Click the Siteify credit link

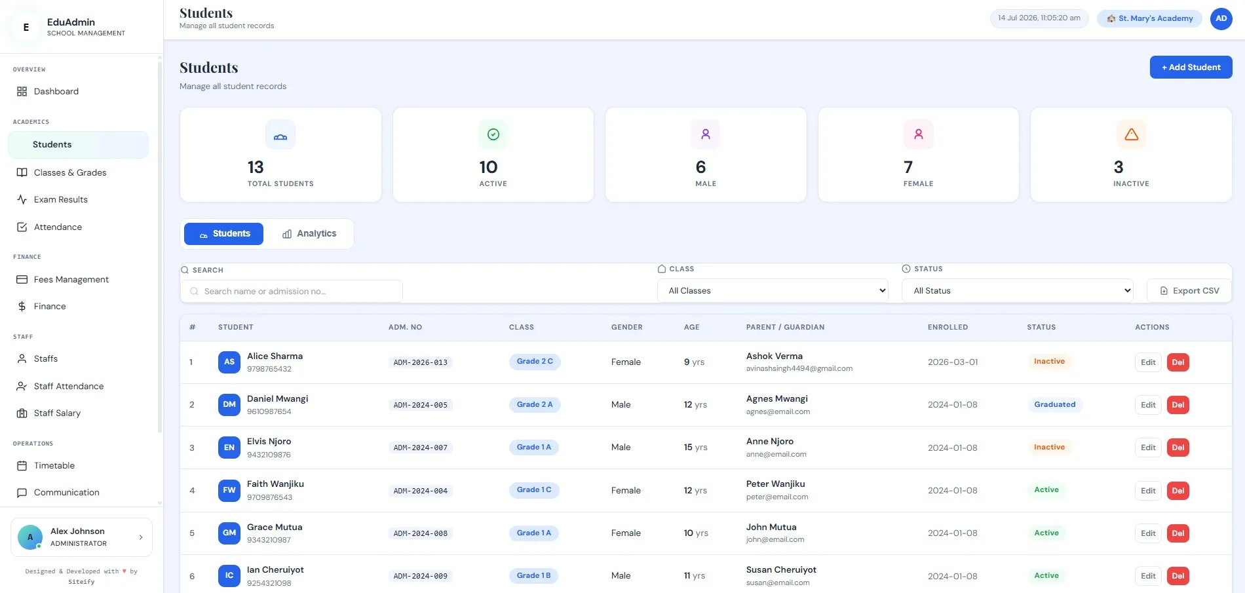(x=81, y=582)
